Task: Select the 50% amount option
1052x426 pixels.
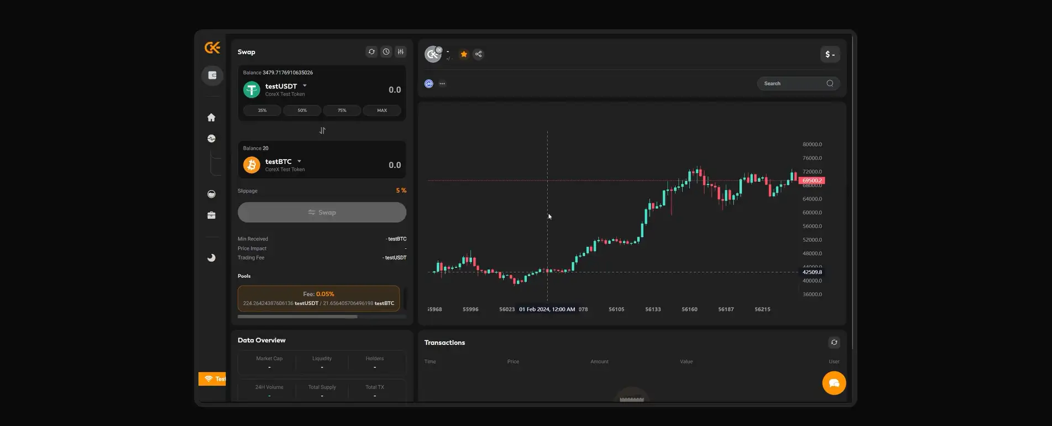Action: 302,111
